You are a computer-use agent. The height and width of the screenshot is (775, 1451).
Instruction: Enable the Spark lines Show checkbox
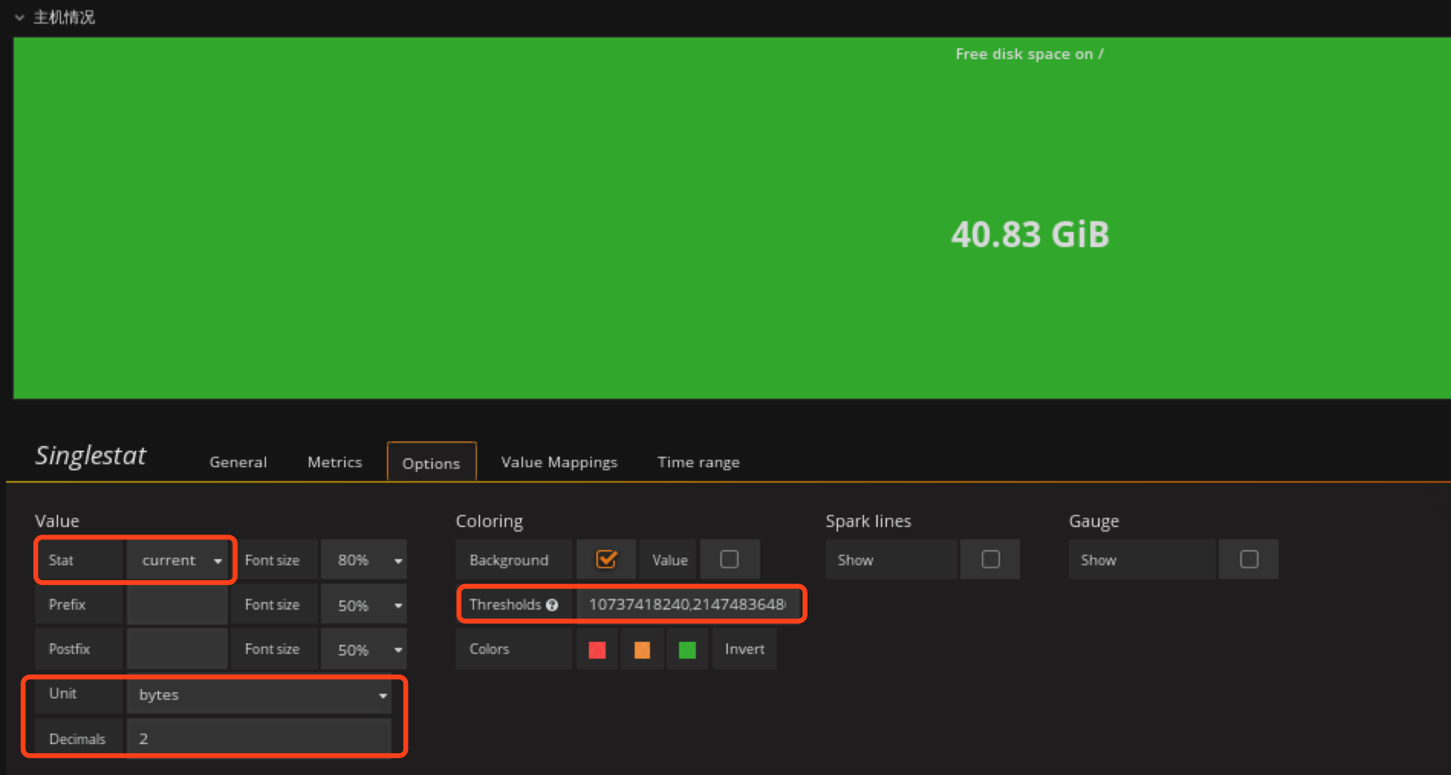click(x=990, y=560)
